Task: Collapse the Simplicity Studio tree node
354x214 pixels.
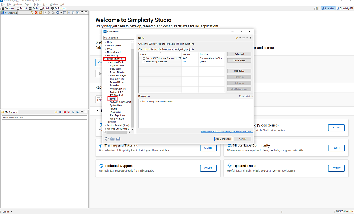Action: 105,59
